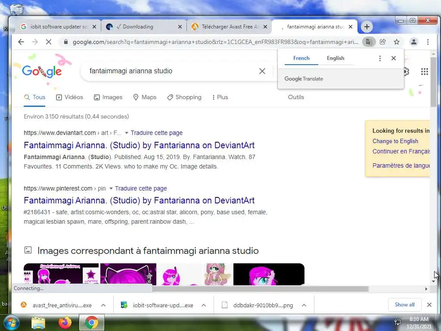The height and width of the screenshot is (331, 441).
Task: Click Change to English link
Action: coord(395,141)
